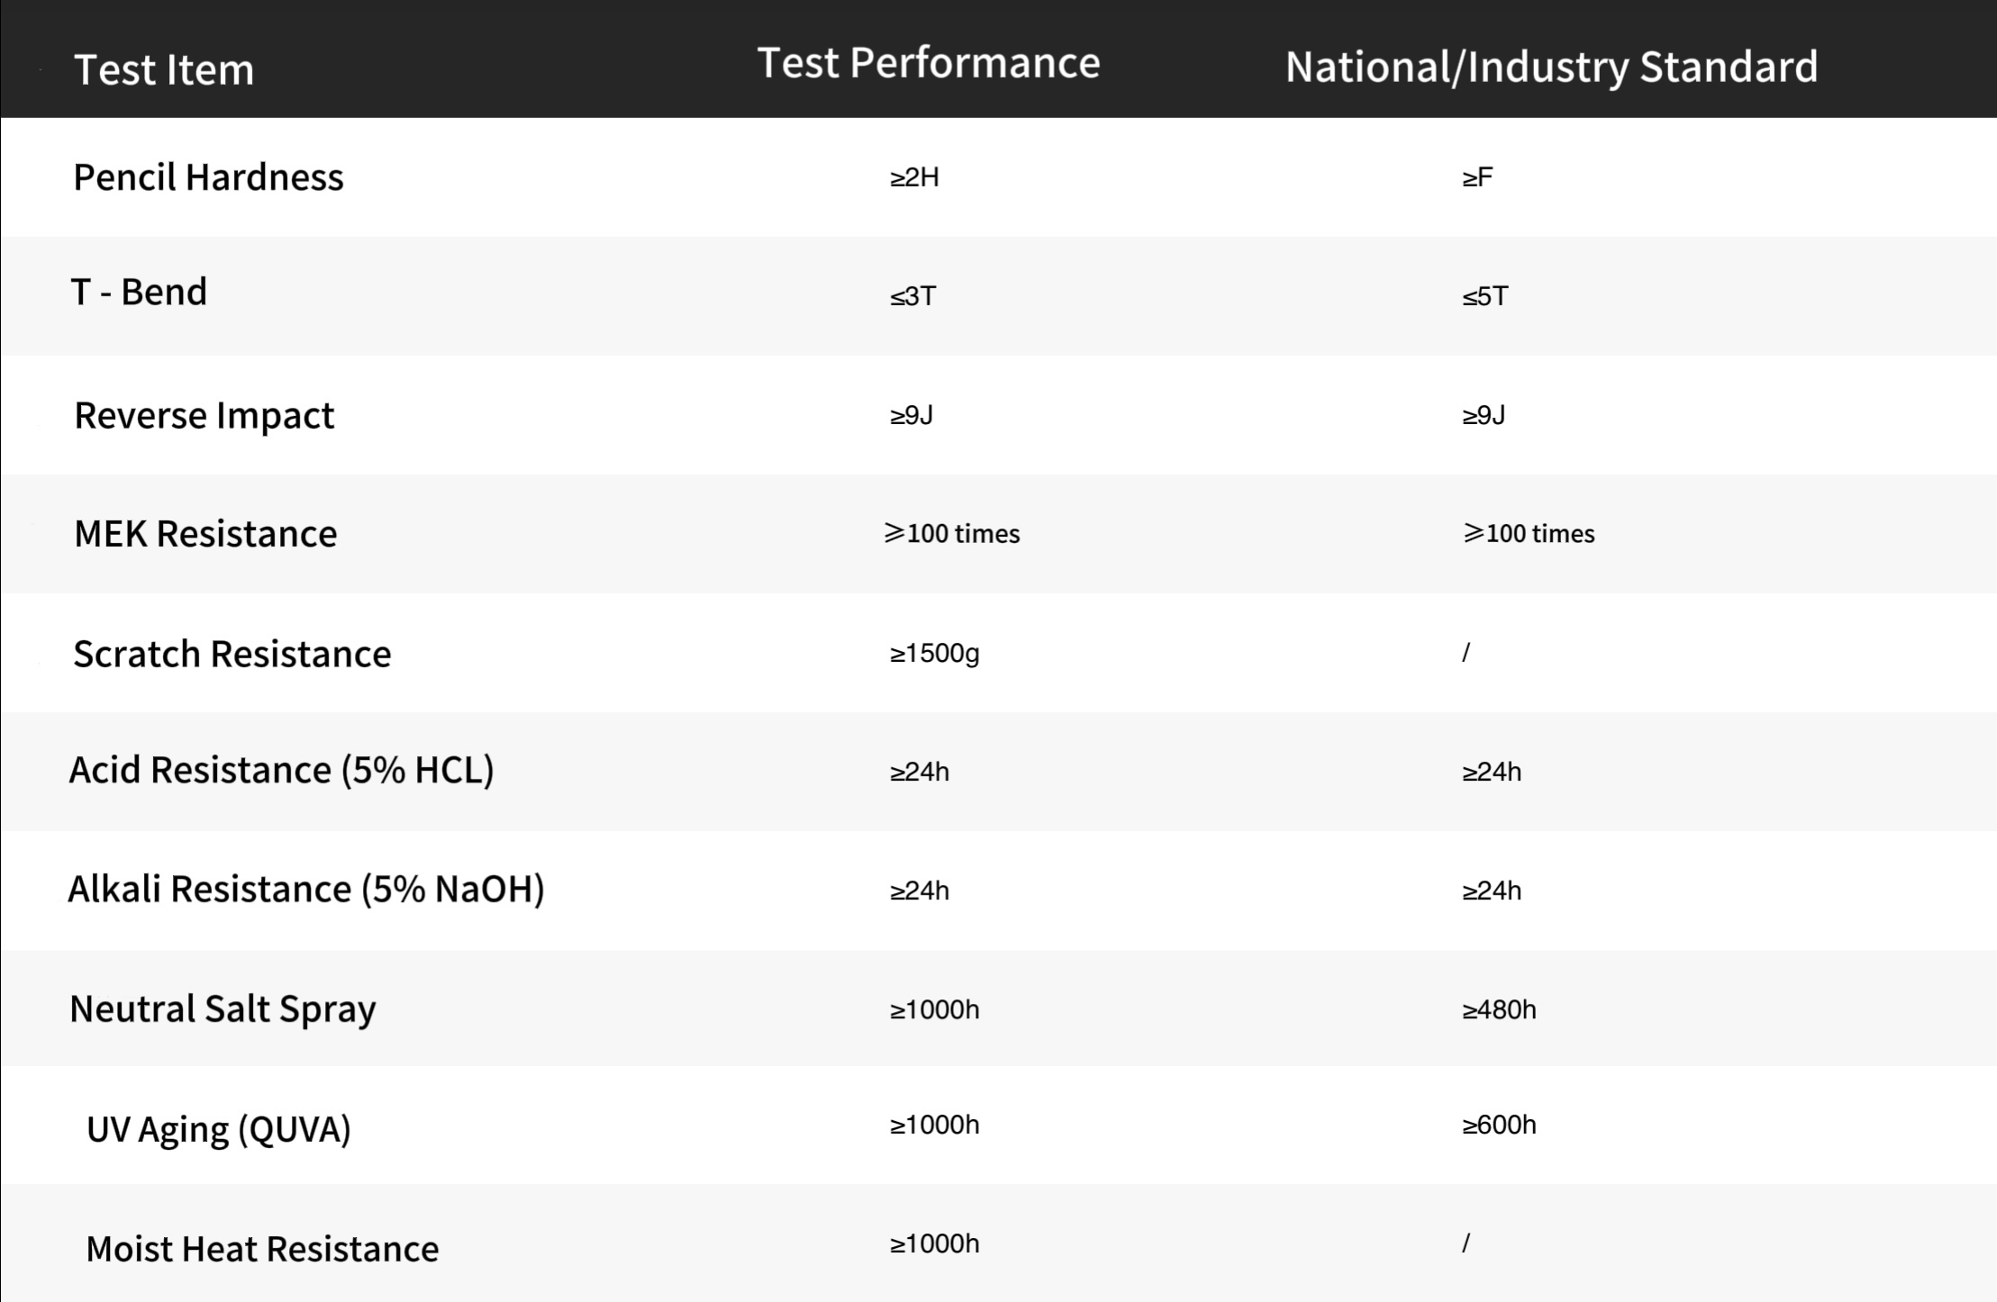Select the Scratch Resistance row label
The image size is (1997, 1302).
(x=232, y=654)
